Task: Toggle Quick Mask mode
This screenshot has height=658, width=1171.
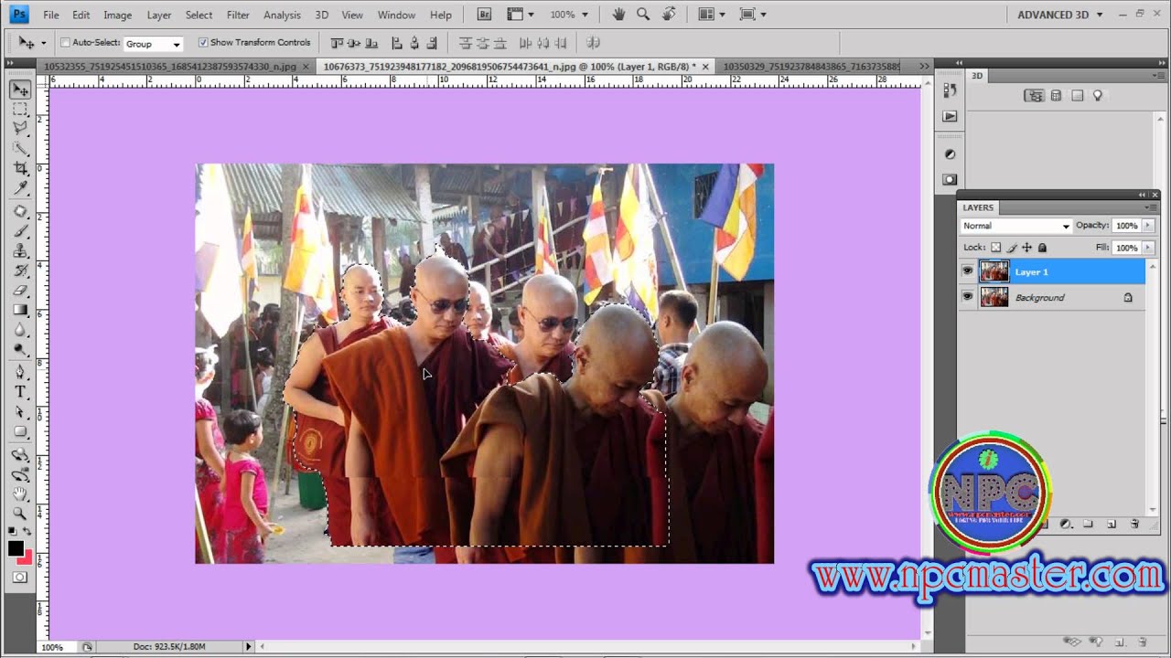Action: click(20, 578)
